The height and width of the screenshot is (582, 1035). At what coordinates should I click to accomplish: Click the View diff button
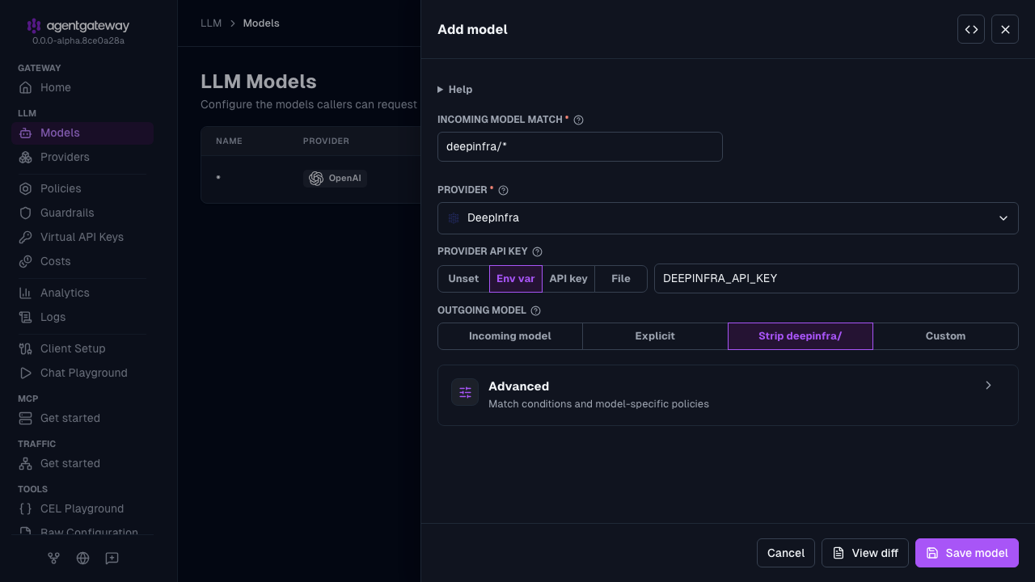[x=865, y=553]
